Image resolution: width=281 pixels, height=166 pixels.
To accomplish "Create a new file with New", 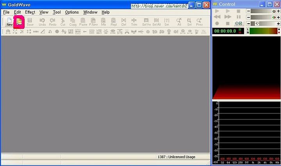I will (x=9, y=22).
